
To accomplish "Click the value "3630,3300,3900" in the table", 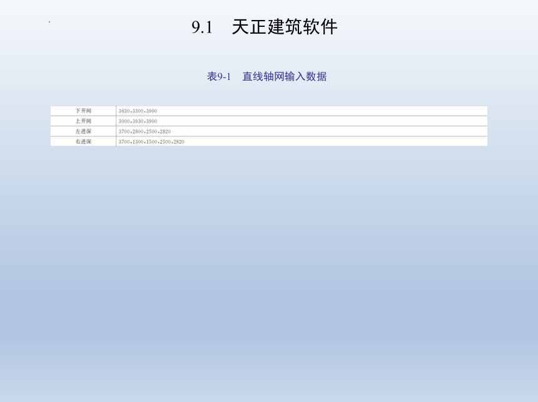I will (138, 111).
